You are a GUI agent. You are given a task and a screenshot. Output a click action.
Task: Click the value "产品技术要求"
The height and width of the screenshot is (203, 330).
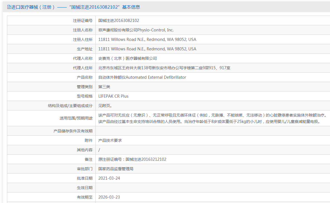[110, 140]
